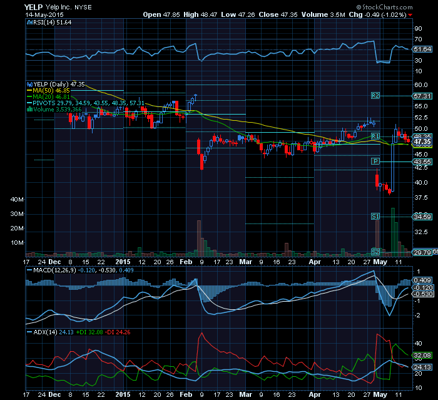This screenshot has width=438, height=400.
Task: Click the 40M volume axis label
Action: pyautogui.click(x=17, y=199)
